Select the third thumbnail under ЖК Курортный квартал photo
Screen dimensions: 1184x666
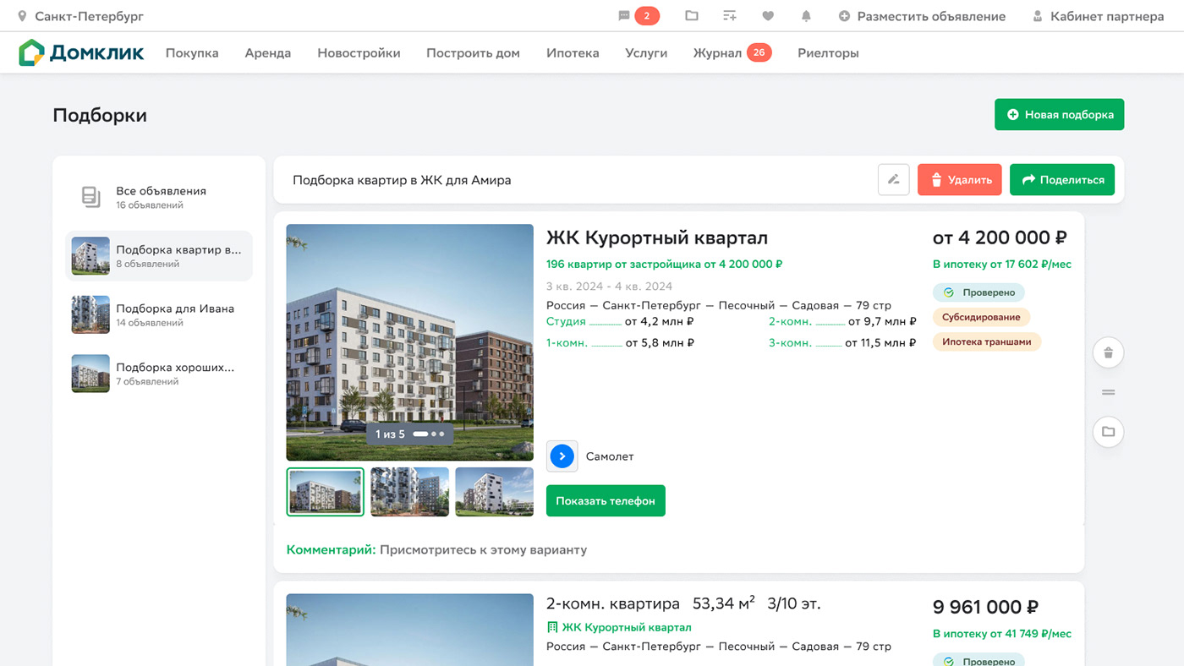(x=494, y=491)
